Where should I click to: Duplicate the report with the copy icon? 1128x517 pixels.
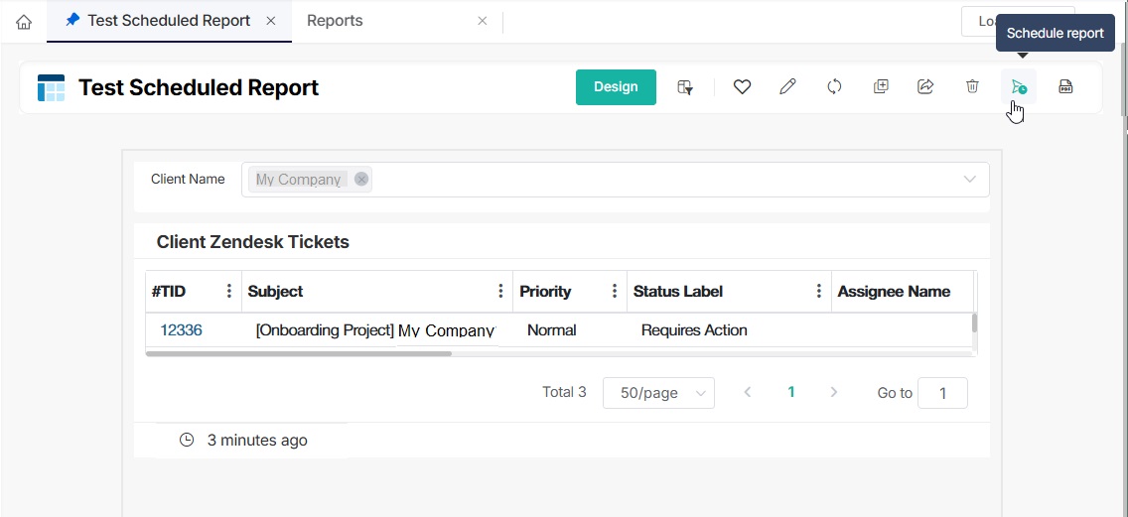[880, 87]
